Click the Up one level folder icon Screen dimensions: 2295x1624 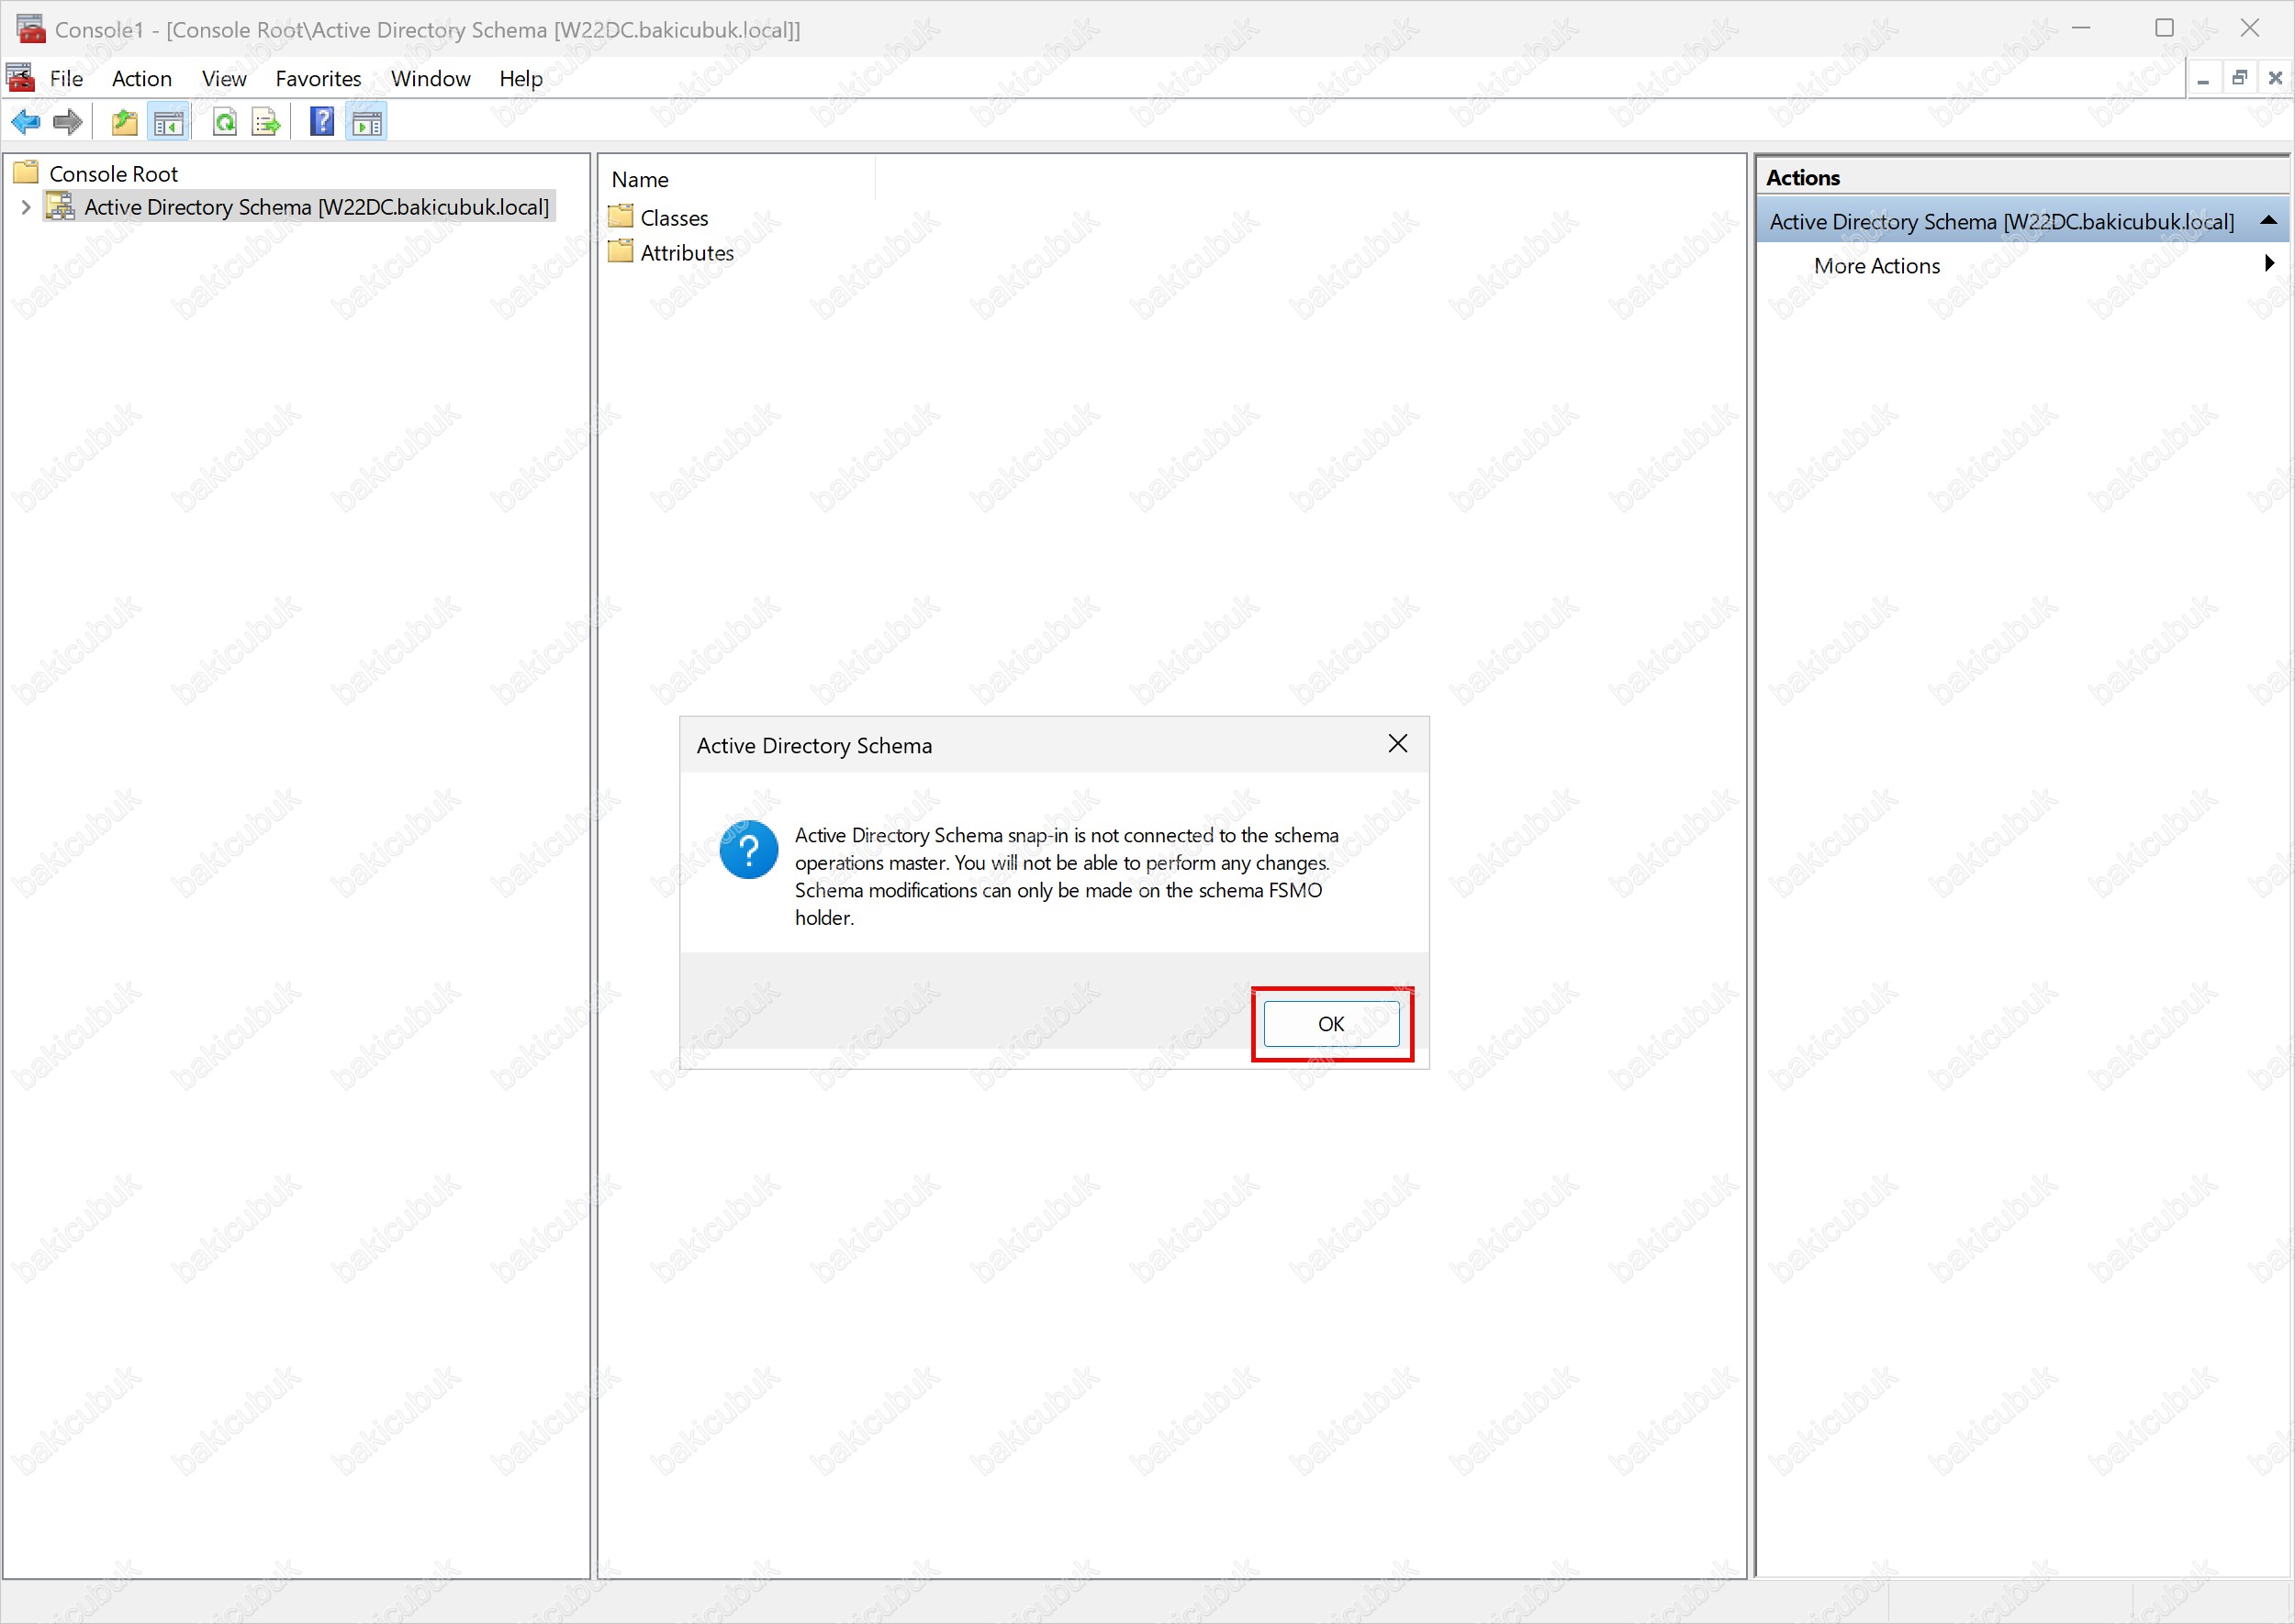coord(124,122)
